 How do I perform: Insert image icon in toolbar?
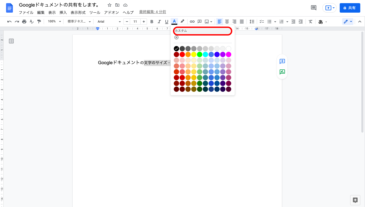pyautogui.click(x=207, y=22)
